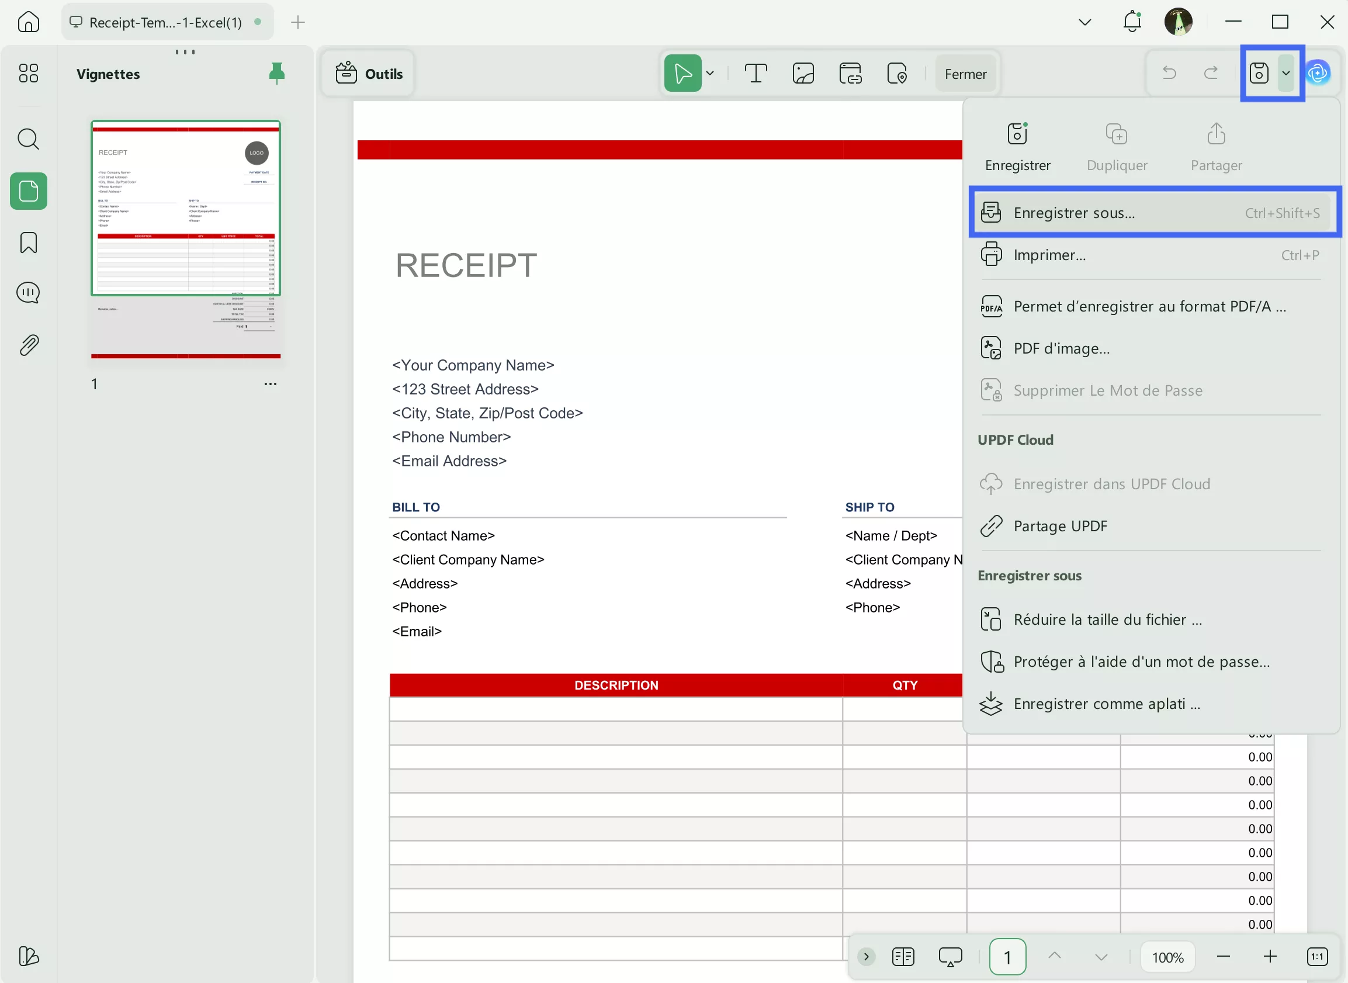Click the insert Image tool icon
Image resolution: width=1348 pixels, height=983 pixels.
click(803, 74)
